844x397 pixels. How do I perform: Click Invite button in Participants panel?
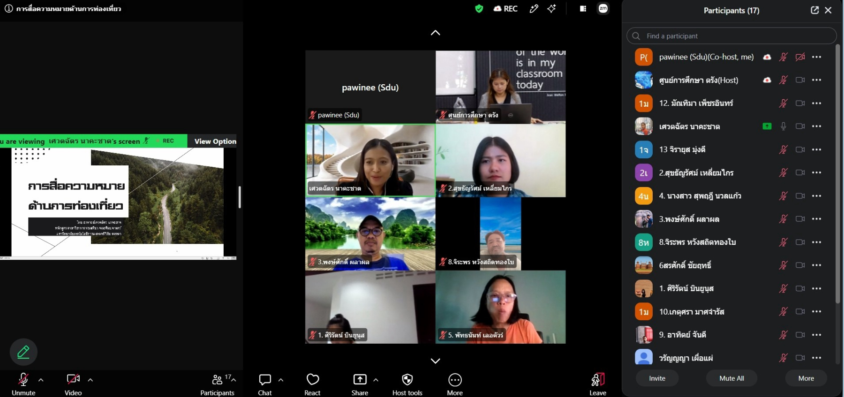[x=657, y=378]
